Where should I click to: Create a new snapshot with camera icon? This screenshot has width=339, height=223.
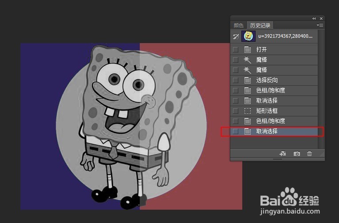coord(296,154)
